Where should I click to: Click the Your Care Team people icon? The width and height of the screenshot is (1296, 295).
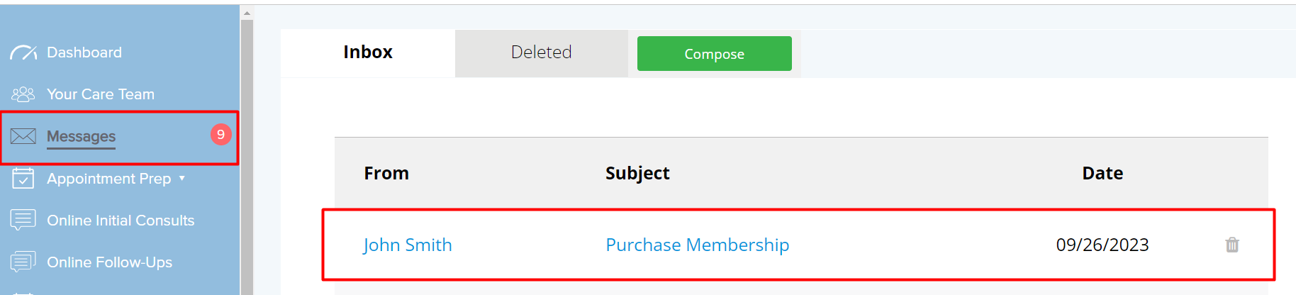(23, 94)
